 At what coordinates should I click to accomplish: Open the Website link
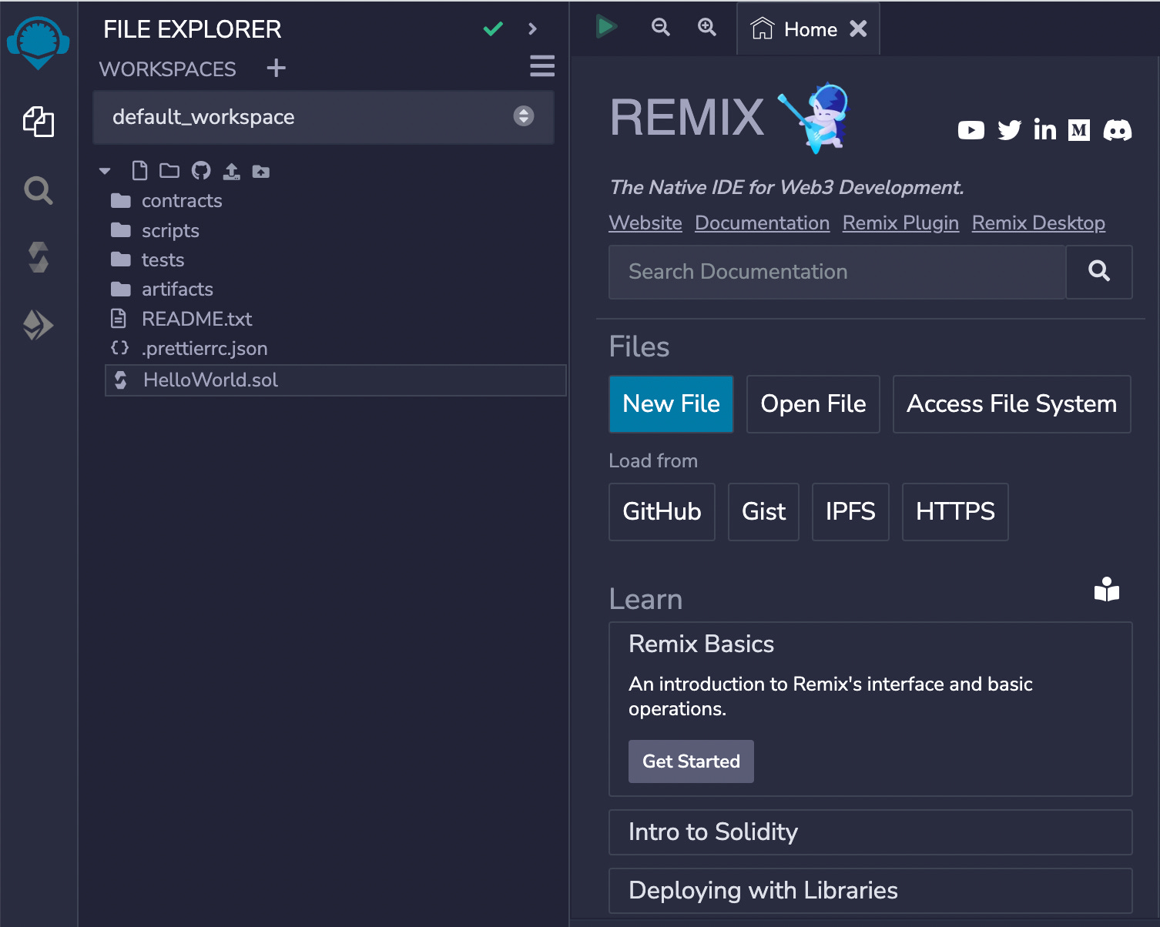coord(645,223)
